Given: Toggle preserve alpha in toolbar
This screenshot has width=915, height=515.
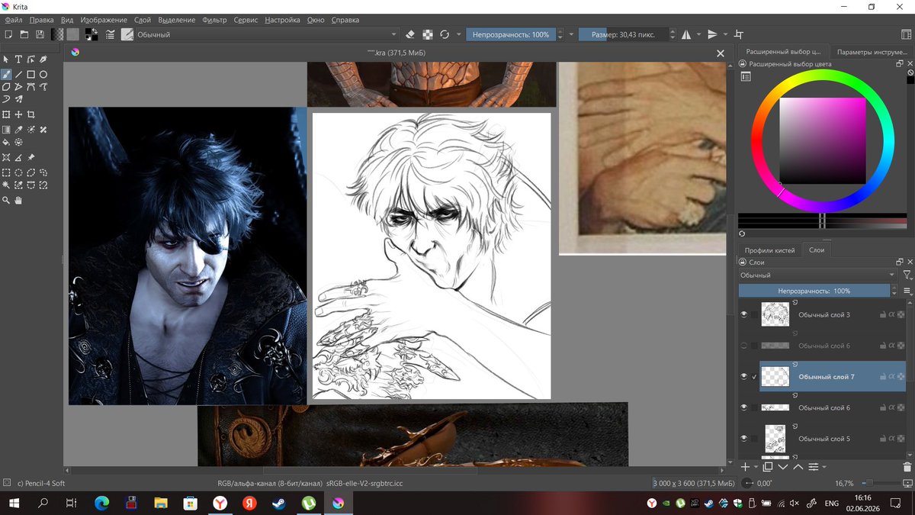Looking at the screenshot, I should tap(428, 34).
